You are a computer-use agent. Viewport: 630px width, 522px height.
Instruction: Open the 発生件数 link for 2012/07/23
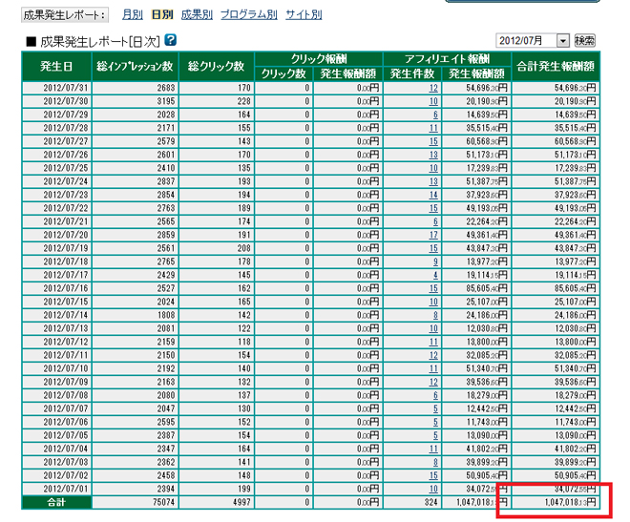pos(433,195)
